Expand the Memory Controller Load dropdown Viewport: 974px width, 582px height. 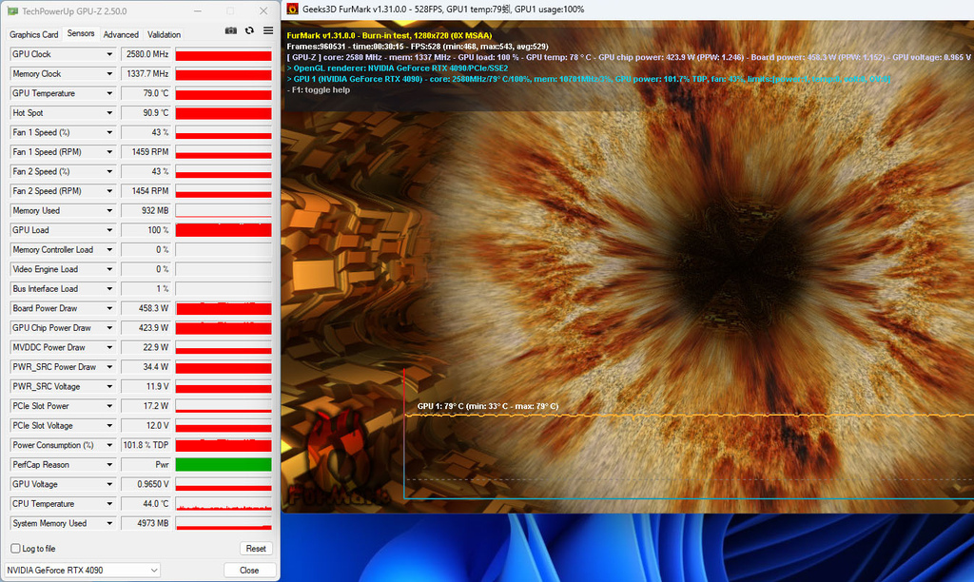pyautogui.click(x=109, y=250)
